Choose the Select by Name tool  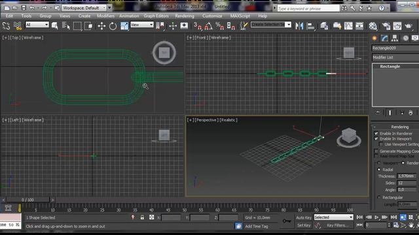(x=65, y=26)
